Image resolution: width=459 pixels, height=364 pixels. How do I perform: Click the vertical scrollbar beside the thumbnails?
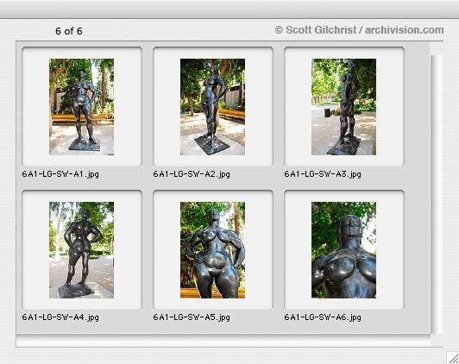[x=436, y=194]
